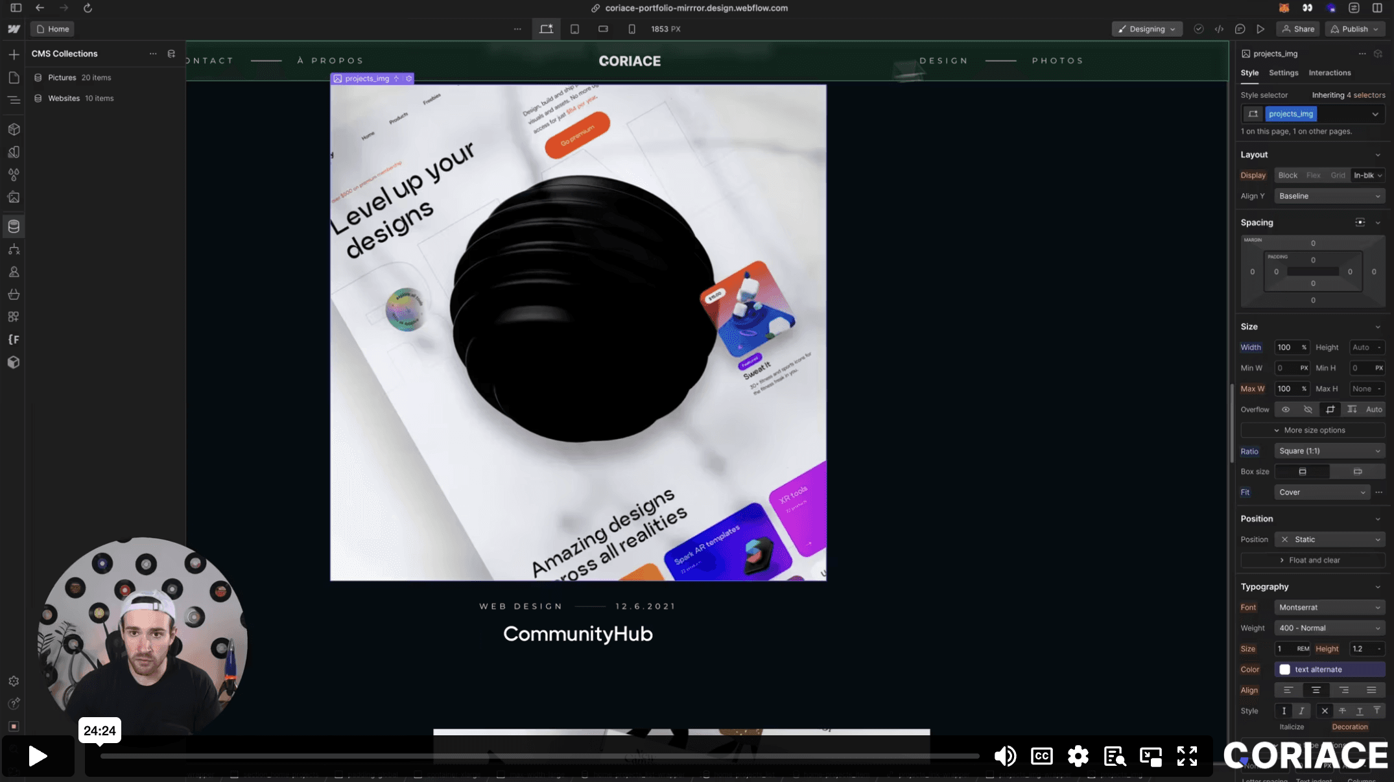Open the Pages panel icon

tap(14, 78)
